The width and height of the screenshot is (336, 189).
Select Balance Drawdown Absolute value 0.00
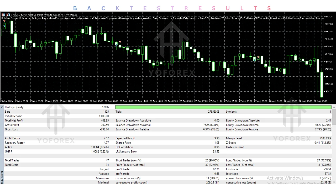[x=217, y=120]
